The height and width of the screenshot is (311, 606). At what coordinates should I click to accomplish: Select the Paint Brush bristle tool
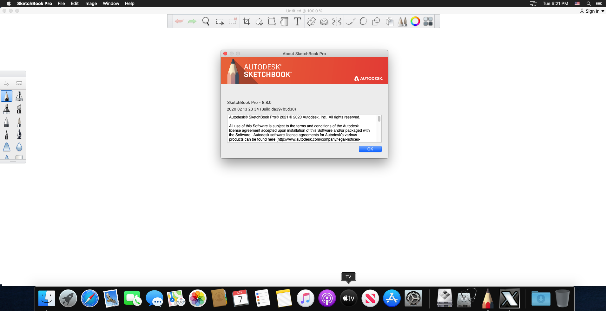coord(19,122)
